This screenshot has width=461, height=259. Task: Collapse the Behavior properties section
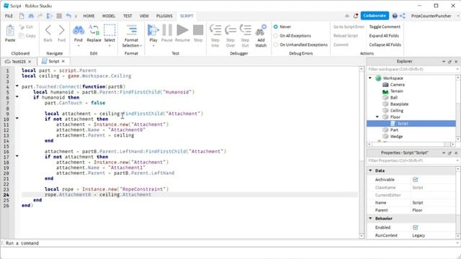coord(370,218)
